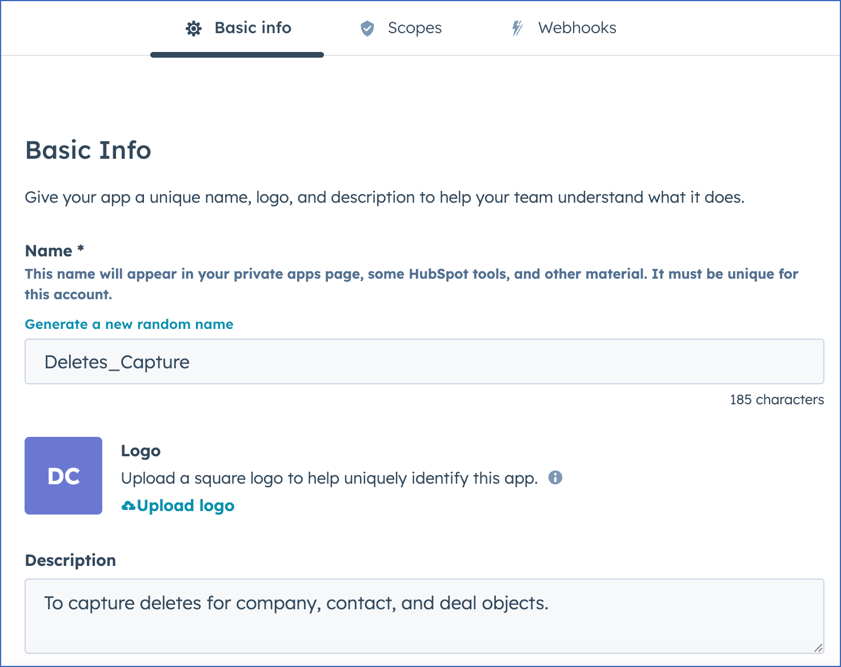
Task: Generate a new random name
Action: (129, 324)
